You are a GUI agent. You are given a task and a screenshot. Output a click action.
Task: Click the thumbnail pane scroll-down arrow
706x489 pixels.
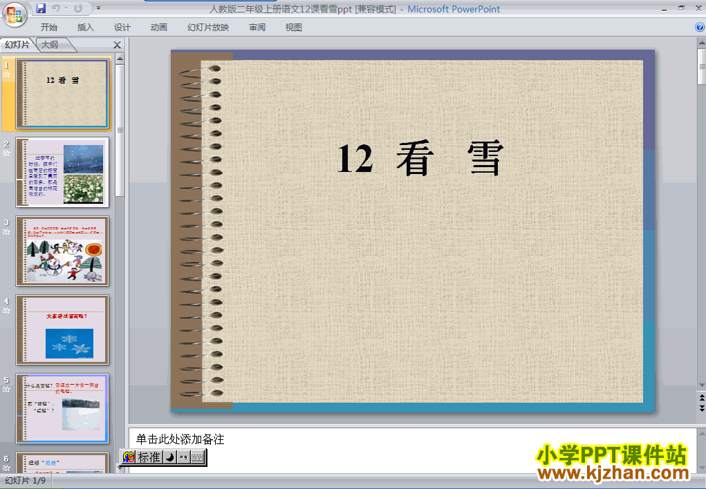point(120,467)
